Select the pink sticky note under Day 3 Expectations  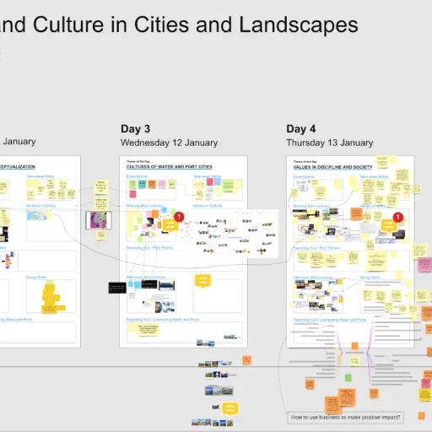click(x=132, y=194)
